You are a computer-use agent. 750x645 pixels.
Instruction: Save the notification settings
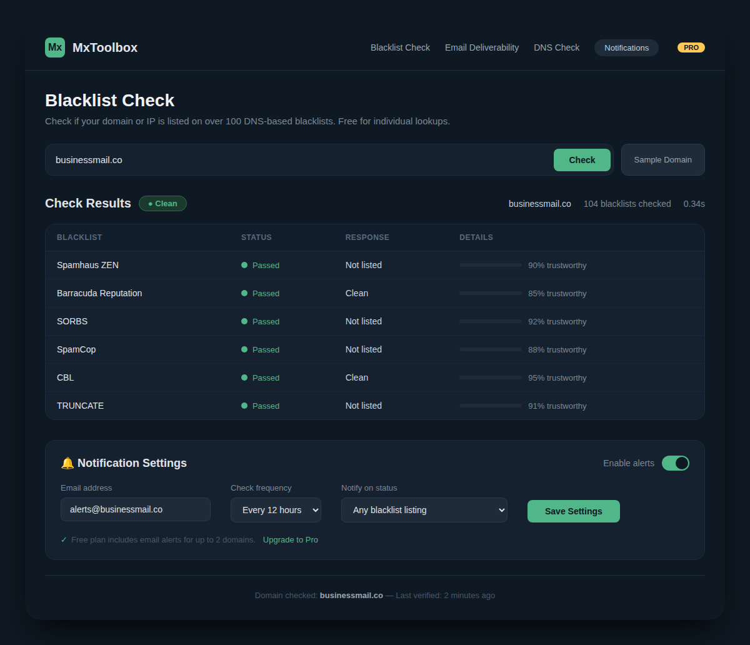(574, 511)
